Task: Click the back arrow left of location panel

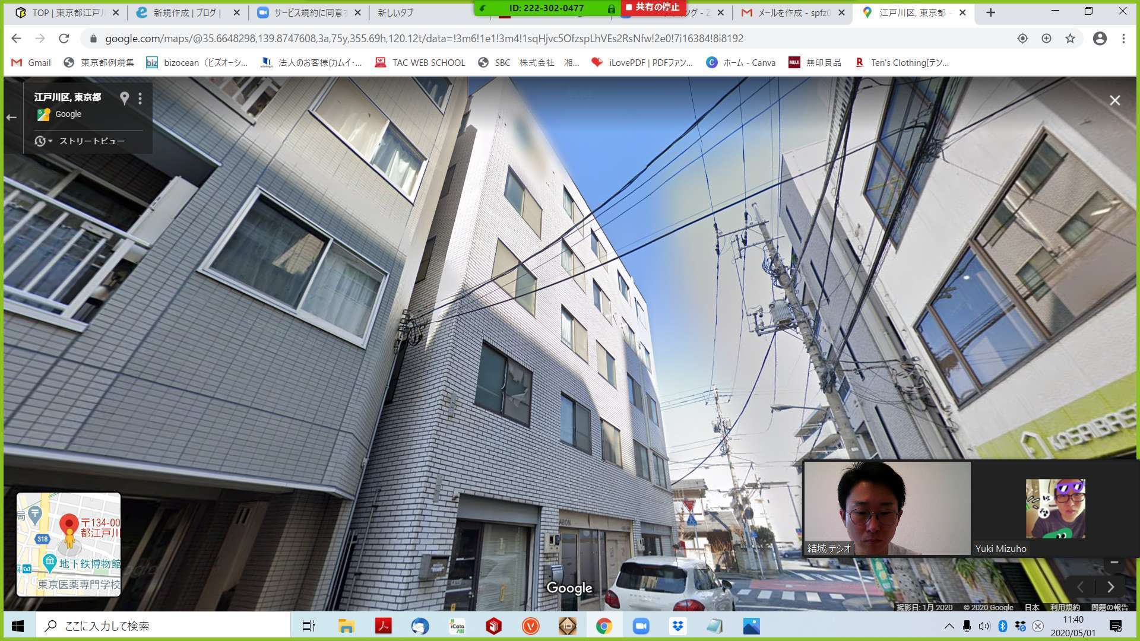Action: (x=11, y=118)
